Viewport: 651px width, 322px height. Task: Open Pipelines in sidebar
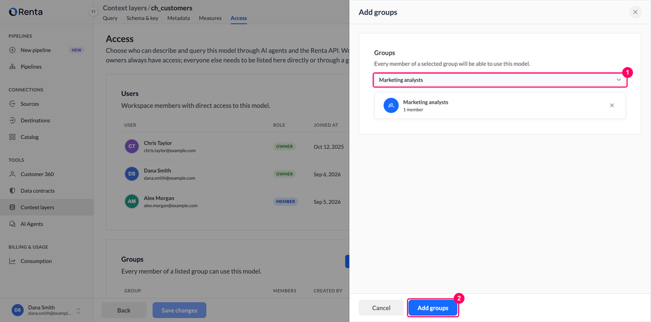click(x=46, y=66)
